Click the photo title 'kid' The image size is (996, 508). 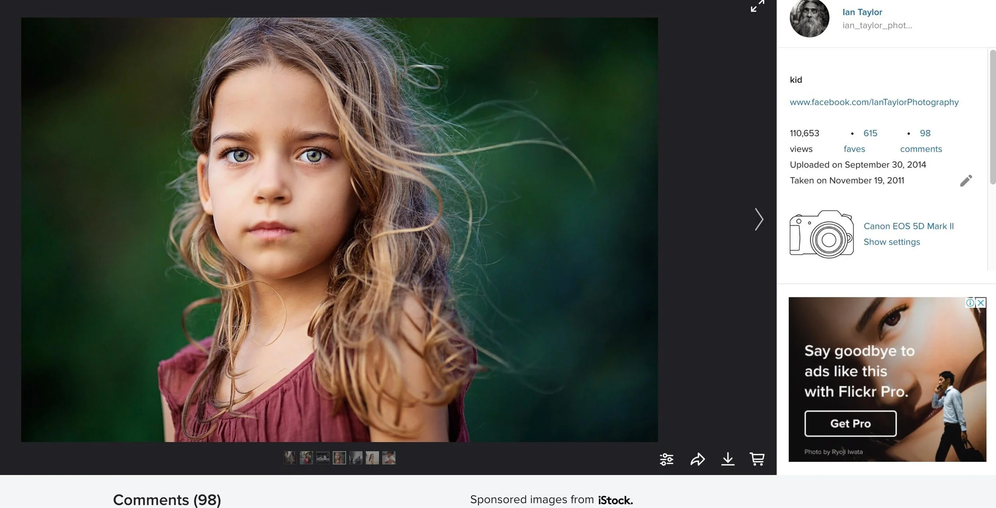click(796, 80)
